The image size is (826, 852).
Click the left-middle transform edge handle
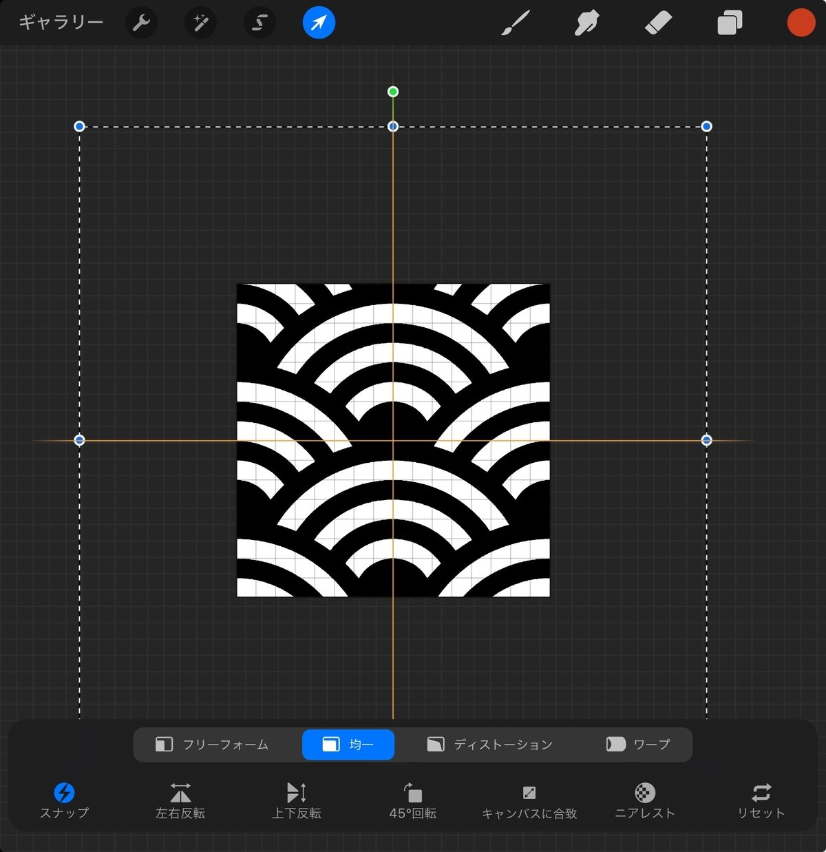pos(79,440)
